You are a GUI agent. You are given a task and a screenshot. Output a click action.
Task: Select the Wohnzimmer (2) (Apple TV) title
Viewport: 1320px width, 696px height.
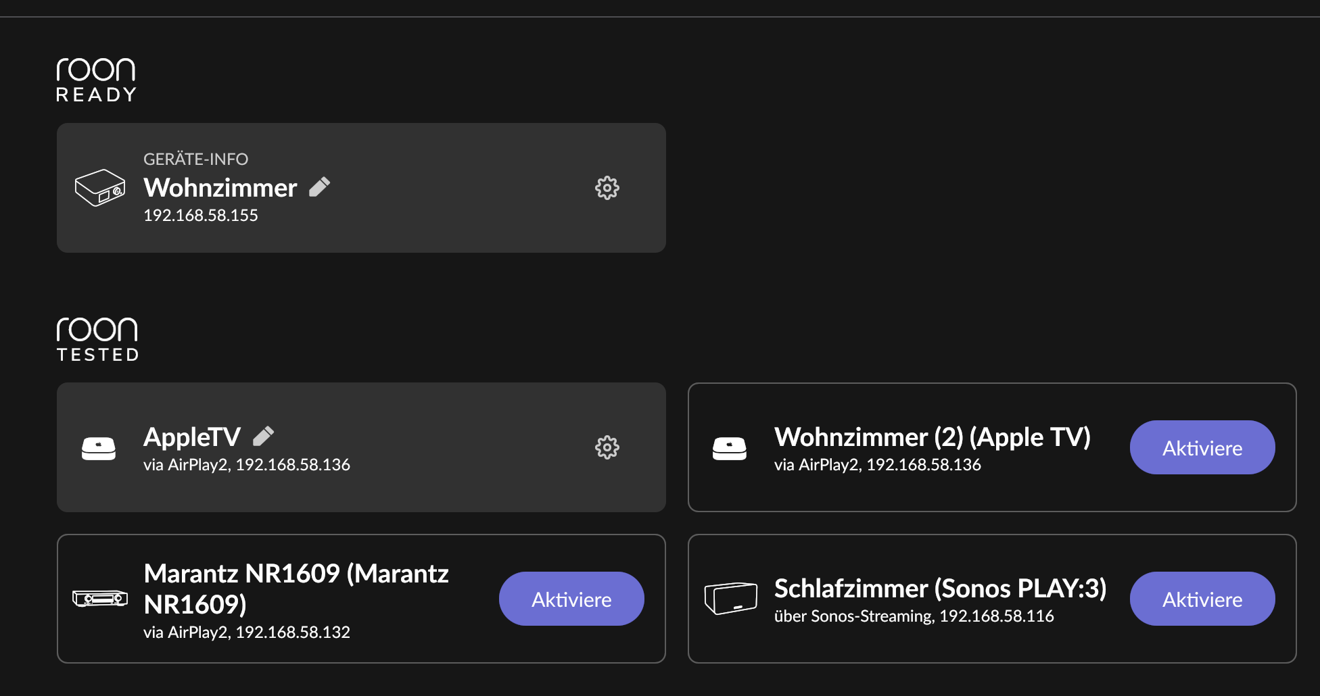tap(933, 437)
